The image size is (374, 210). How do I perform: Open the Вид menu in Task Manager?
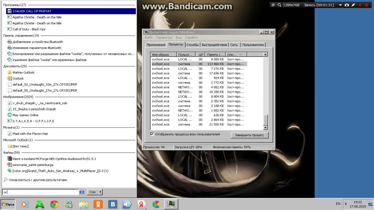tap(179, 37)
